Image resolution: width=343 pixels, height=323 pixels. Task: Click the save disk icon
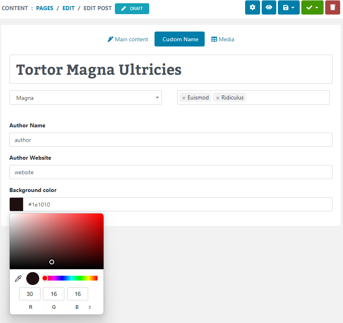click(x=286, y=7)
